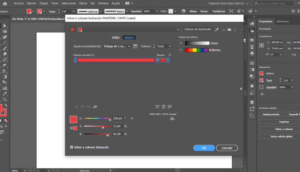Hide color group storage arrow
Viewport: 300px width, 172px height.
pos(241,89)
